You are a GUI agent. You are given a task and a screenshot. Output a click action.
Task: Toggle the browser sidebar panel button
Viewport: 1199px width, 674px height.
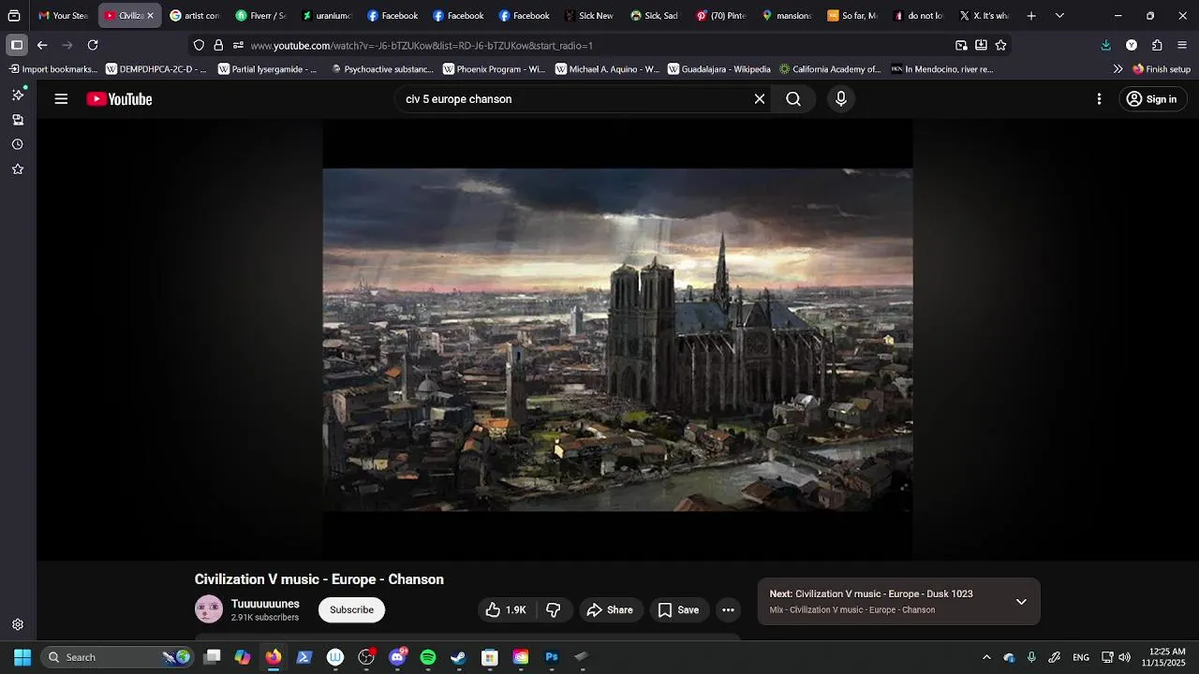tap(17, 45)
